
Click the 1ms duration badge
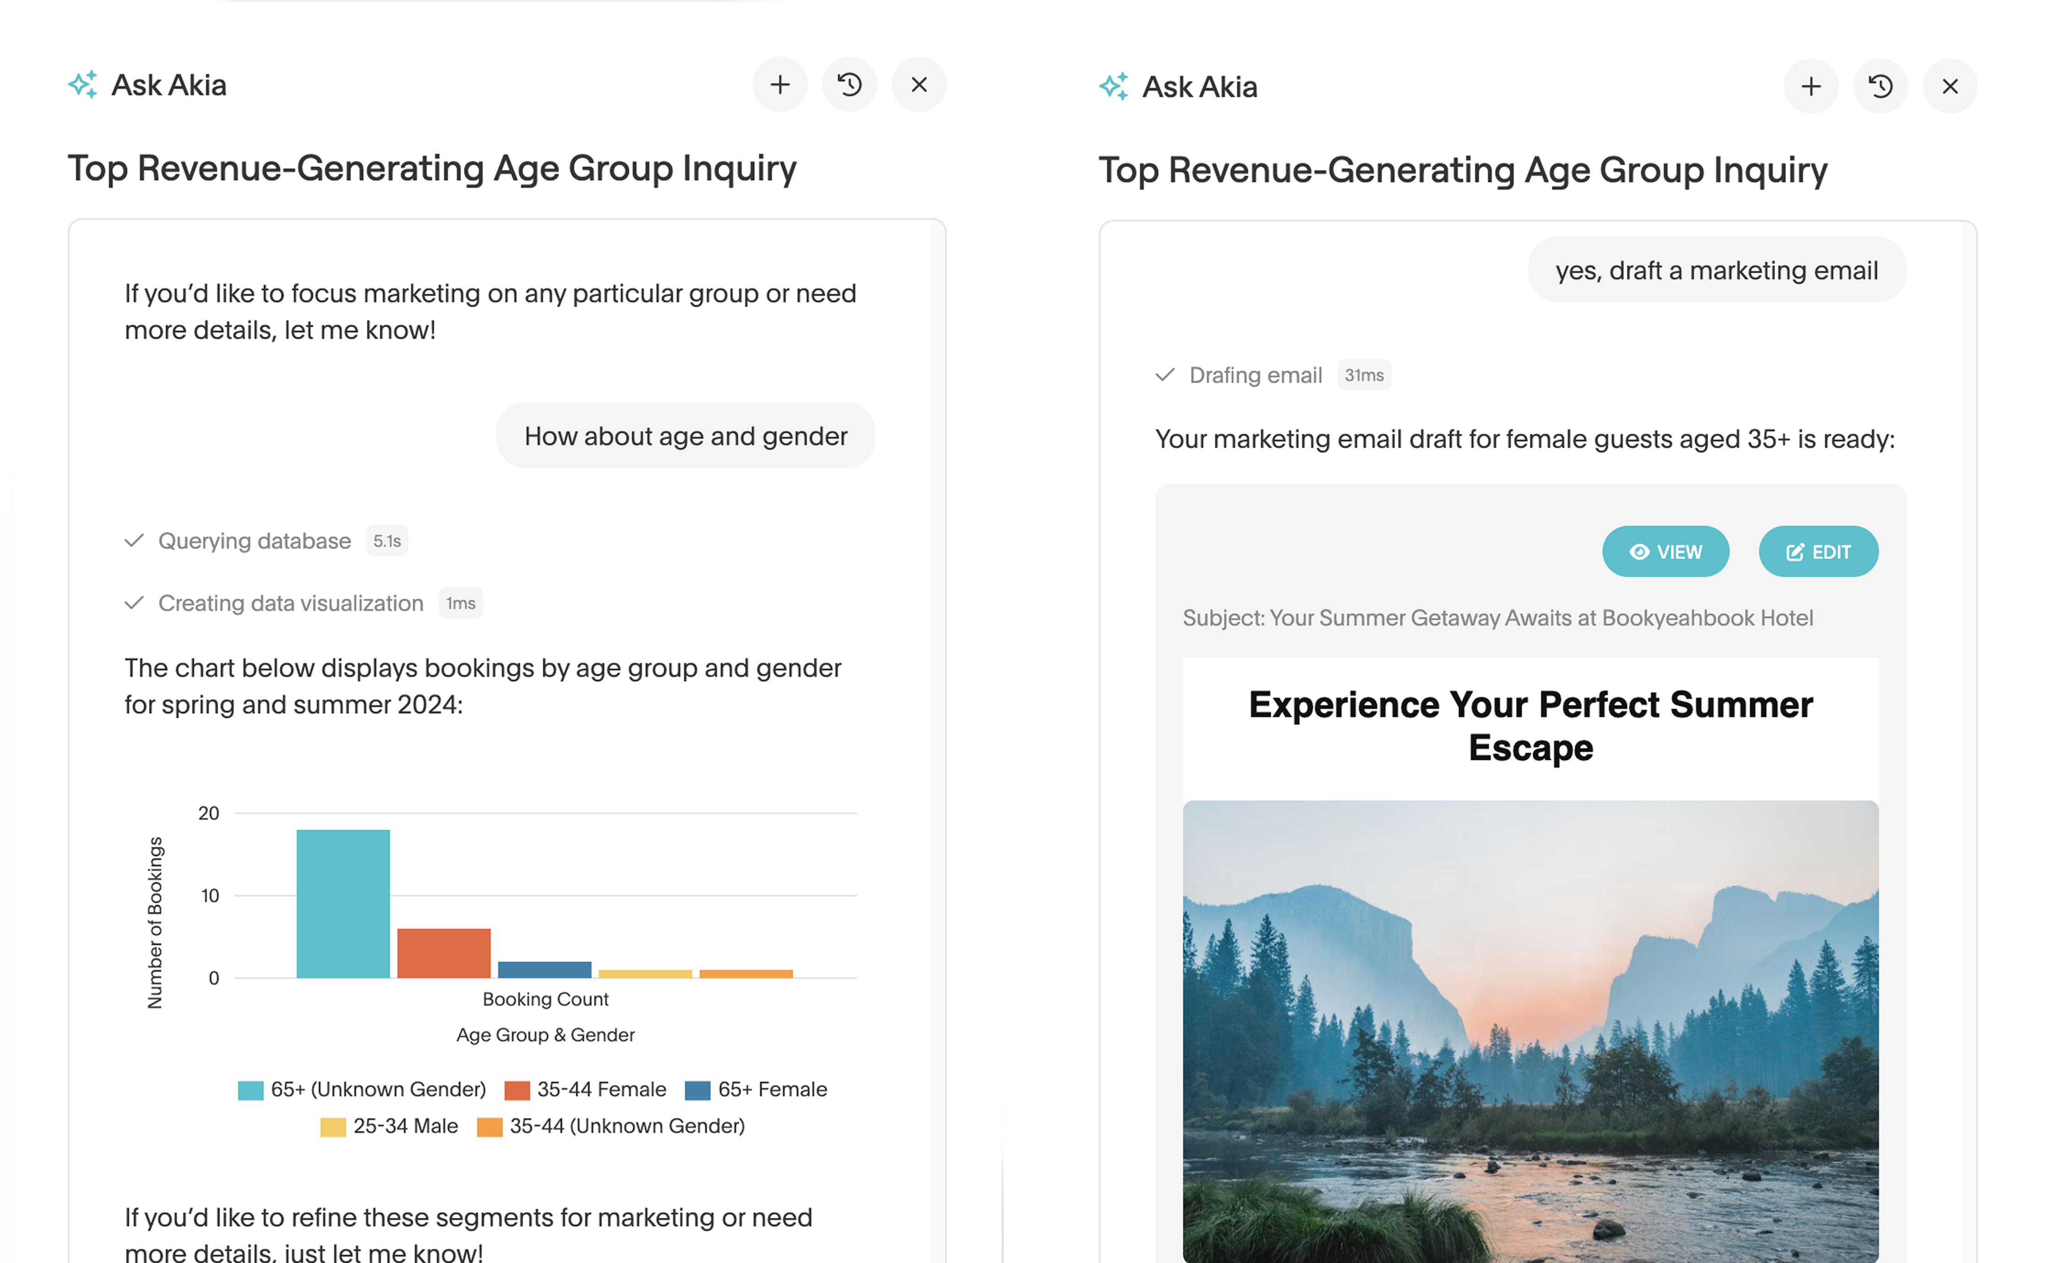461,603
